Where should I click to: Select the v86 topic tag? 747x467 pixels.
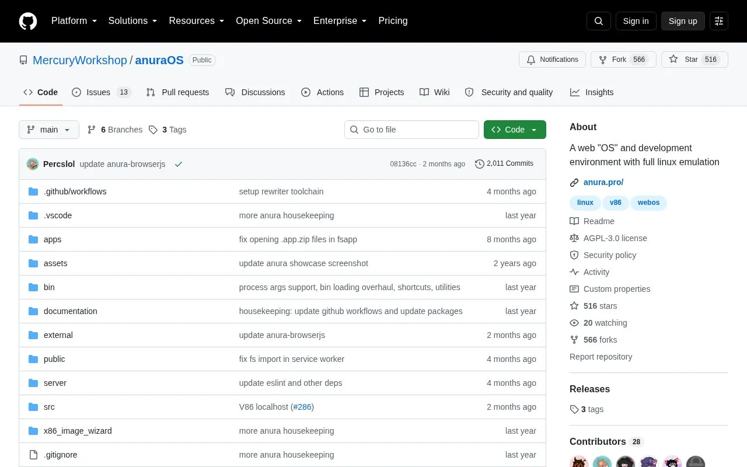click(616, 203)
